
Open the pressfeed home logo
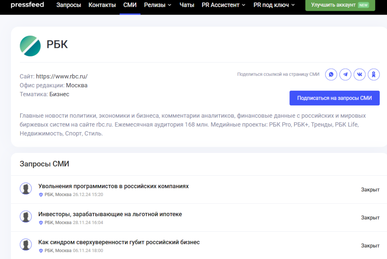pyautogui.click(x=27, y=5)
